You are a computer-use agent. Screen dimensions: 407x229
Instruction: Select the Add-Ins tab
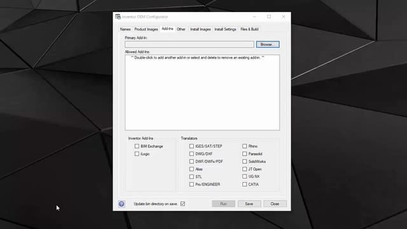click(167, 29)
